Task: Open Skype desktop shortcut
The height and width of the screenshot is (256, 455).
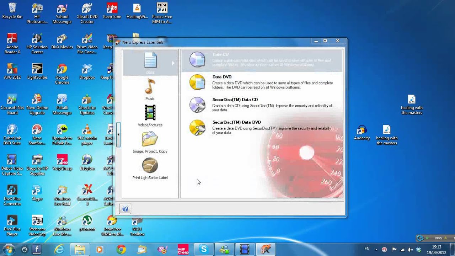Action: [37, 192]
